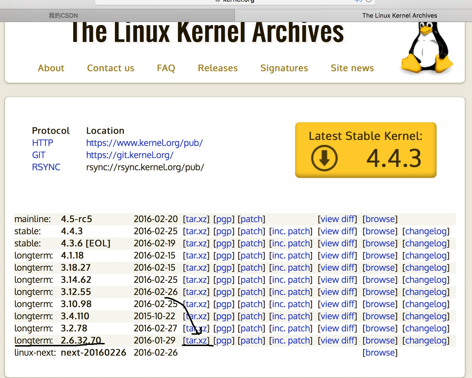The image size is (472, 378).
Task: Click the GIT protocol link
Action: [x=39, y=155]
